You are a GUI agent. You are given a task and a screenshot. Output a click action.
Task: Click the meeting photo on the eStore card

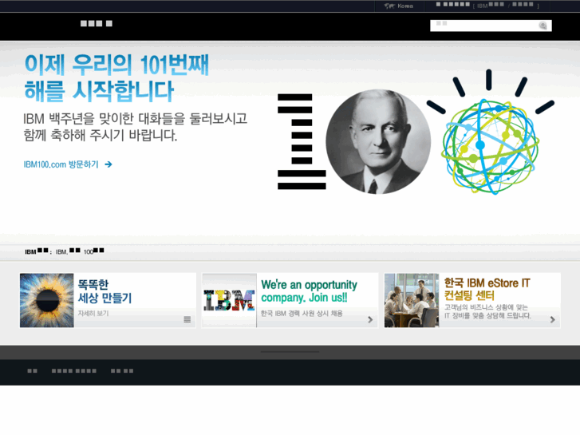(x=412, y=300)
